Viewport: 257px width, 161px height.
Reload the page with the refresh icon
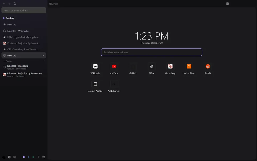coord(15,3)
